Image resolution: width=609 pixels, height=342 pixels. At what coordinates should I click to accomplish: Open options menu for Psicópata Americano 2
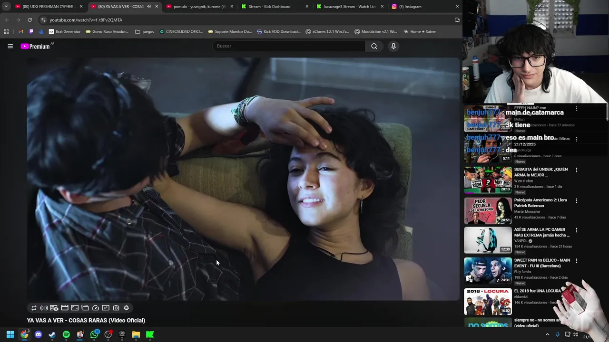[x=576, y=200]
